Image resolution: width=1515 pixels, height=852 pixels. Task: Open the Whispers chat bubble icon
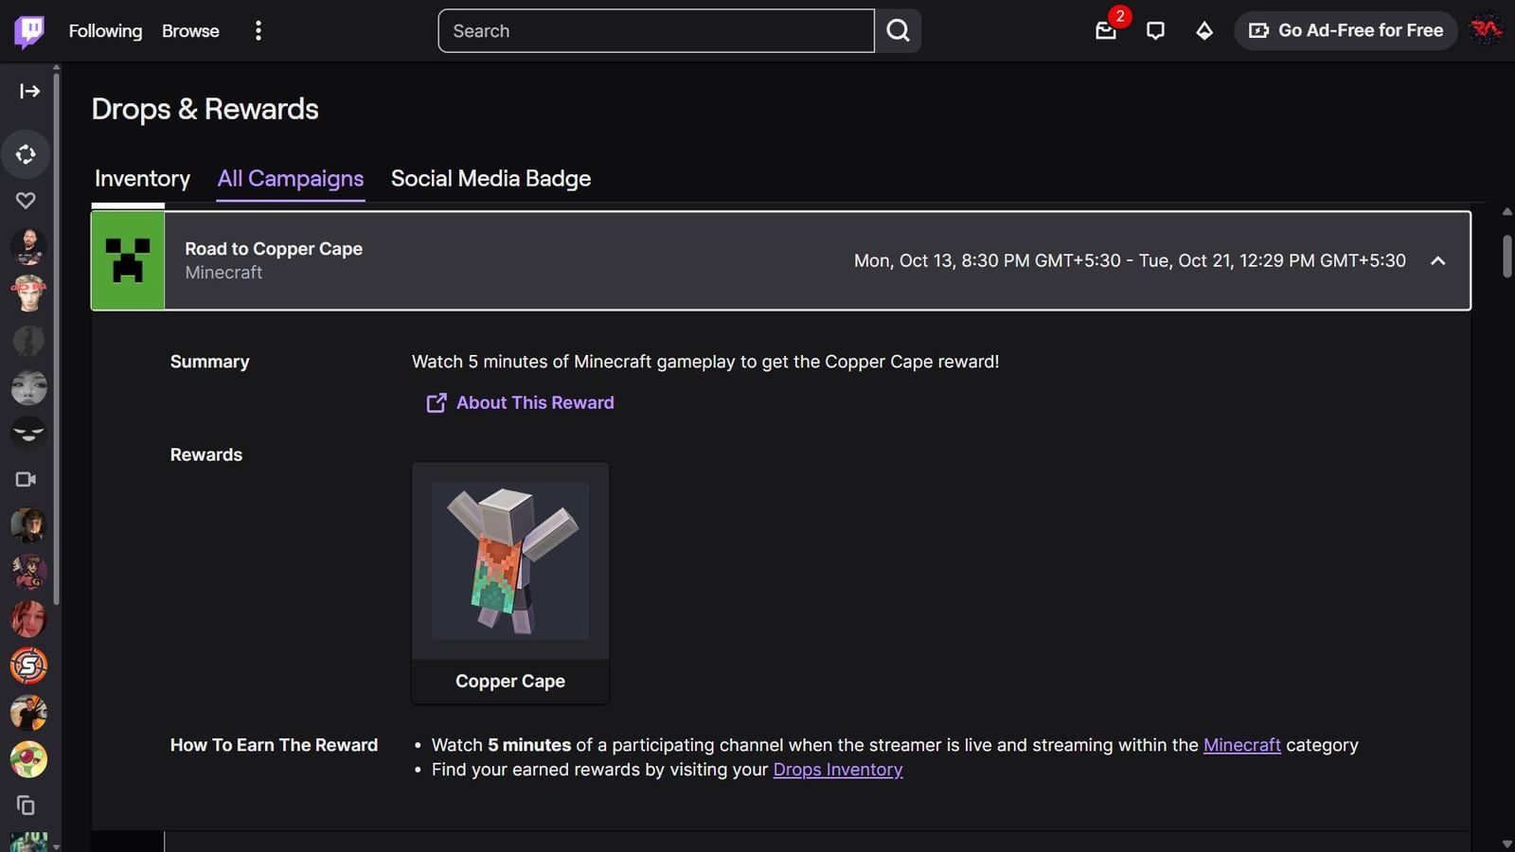point(1155,31)
